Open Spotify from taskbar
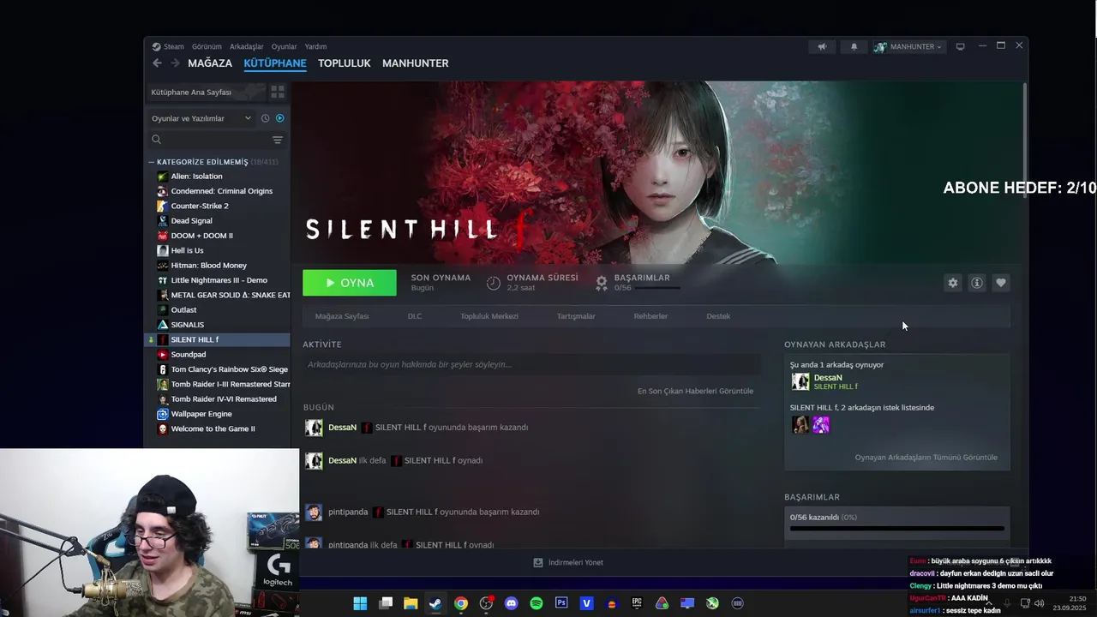Screen dimensions: 1097x617 point(537,603)
